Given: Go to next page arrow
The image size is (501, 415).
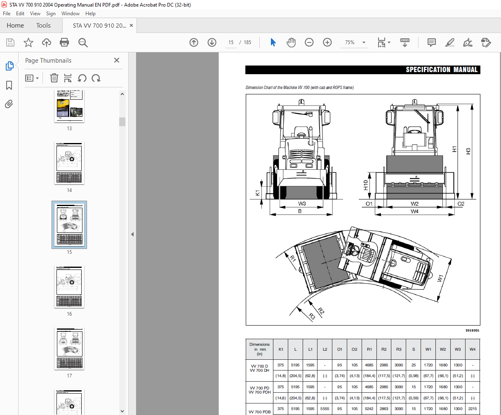Looking at the screenshot, I should 212,42.
